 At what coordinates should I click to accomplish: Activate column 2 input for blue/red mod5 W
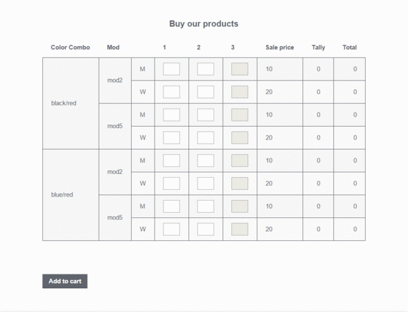206,229
